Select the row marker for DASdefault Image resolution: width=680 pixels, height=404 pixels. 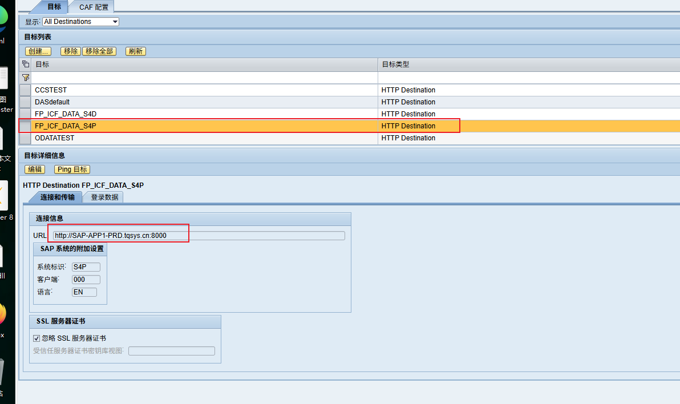coord(25,102)
